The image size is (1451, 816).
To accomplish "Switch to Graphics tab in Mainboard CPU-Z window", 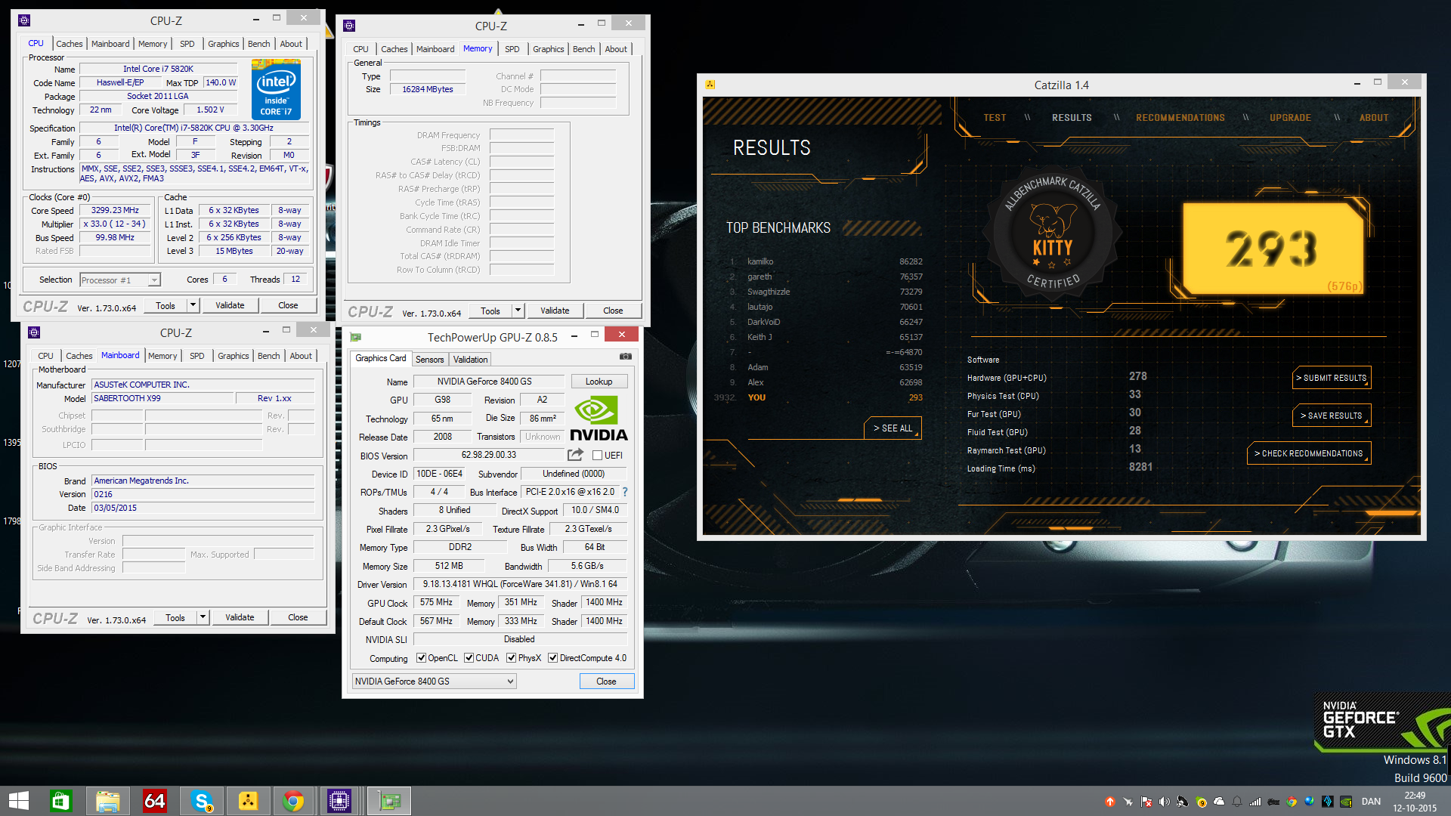I will pos(233,356).
